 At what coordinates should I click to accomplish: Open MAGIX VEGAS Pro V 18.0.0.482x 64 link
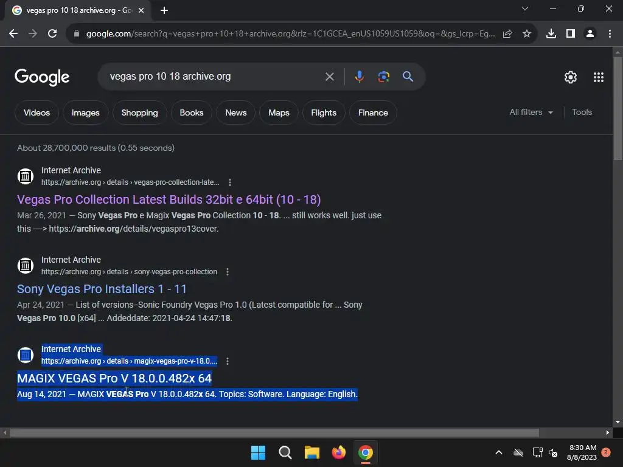click(x=114, y=378)
